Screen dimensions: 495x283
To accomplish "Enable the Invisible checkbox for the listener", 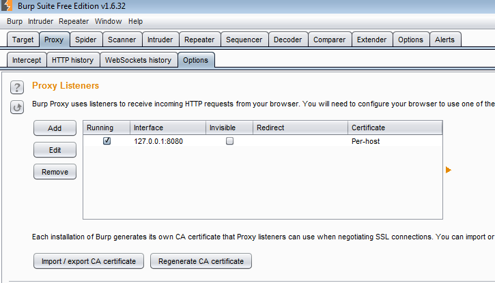I will point(230,141).
